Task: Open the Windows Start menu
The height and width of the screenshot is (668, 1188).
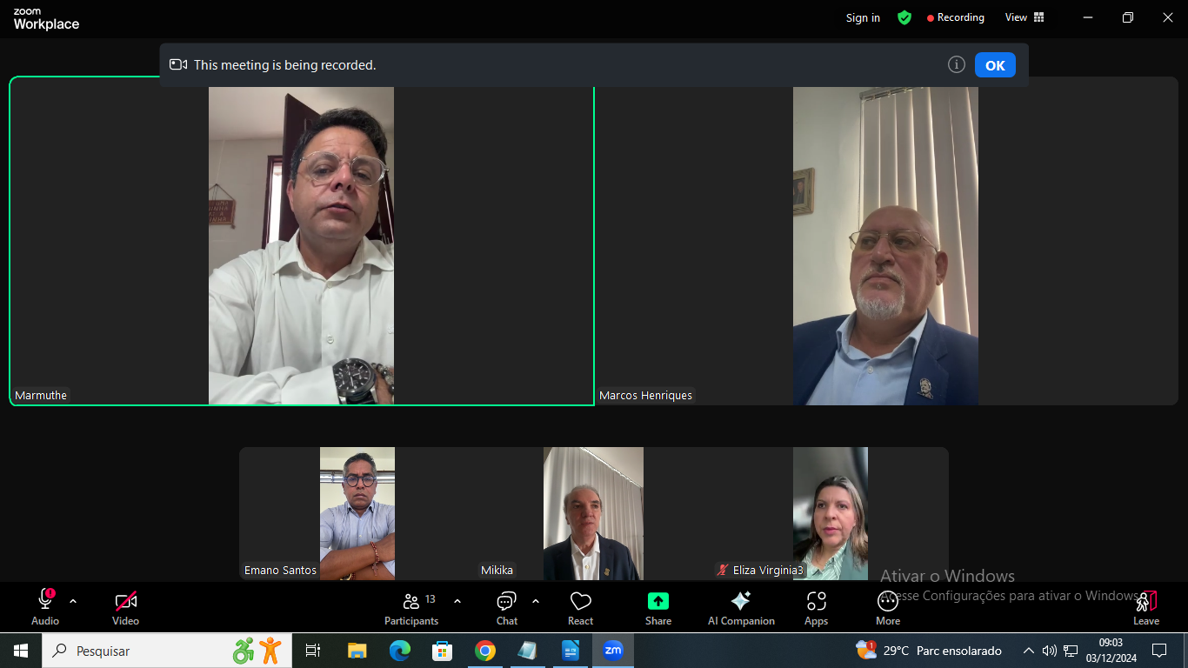Action: point(21,651)
